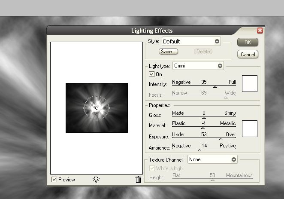The image size is (284, 199).
Task: Click the Exposure slider handle
Action: (221, 139)
